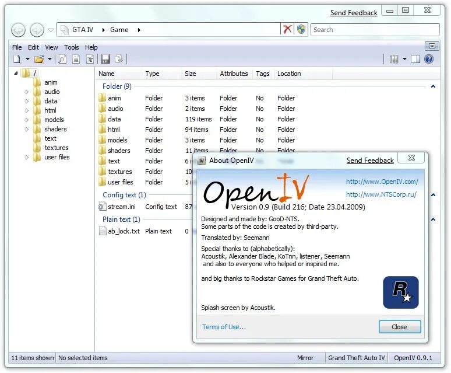
Task: Click the magnifier search-file toolbar icon
Action: [x=62, y=60]
